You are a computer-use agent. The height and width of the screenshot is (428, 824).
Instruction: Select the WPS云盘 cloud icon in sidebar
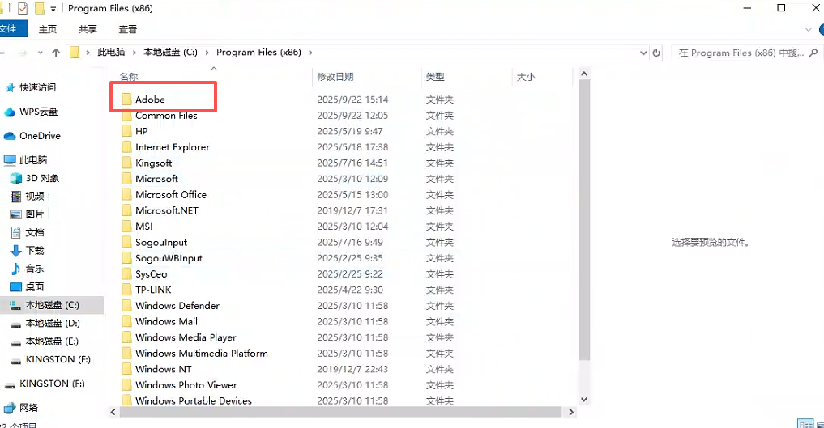(10, 112)
